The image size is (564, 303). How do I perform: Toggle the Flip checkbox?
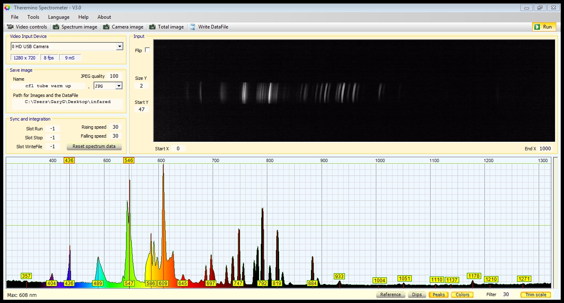(x=147, y=50)
